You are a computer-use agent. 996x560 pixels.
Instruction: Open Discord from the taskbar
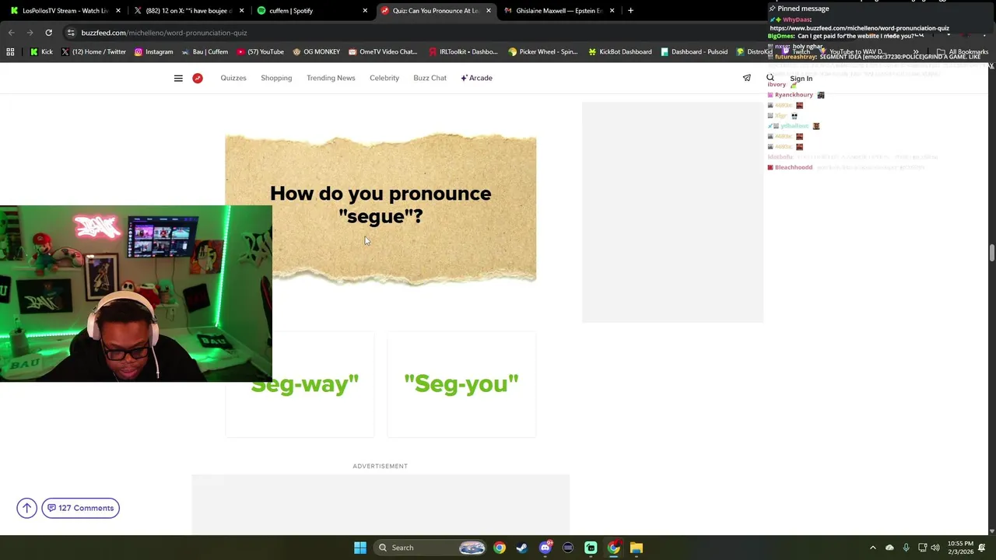545,548
